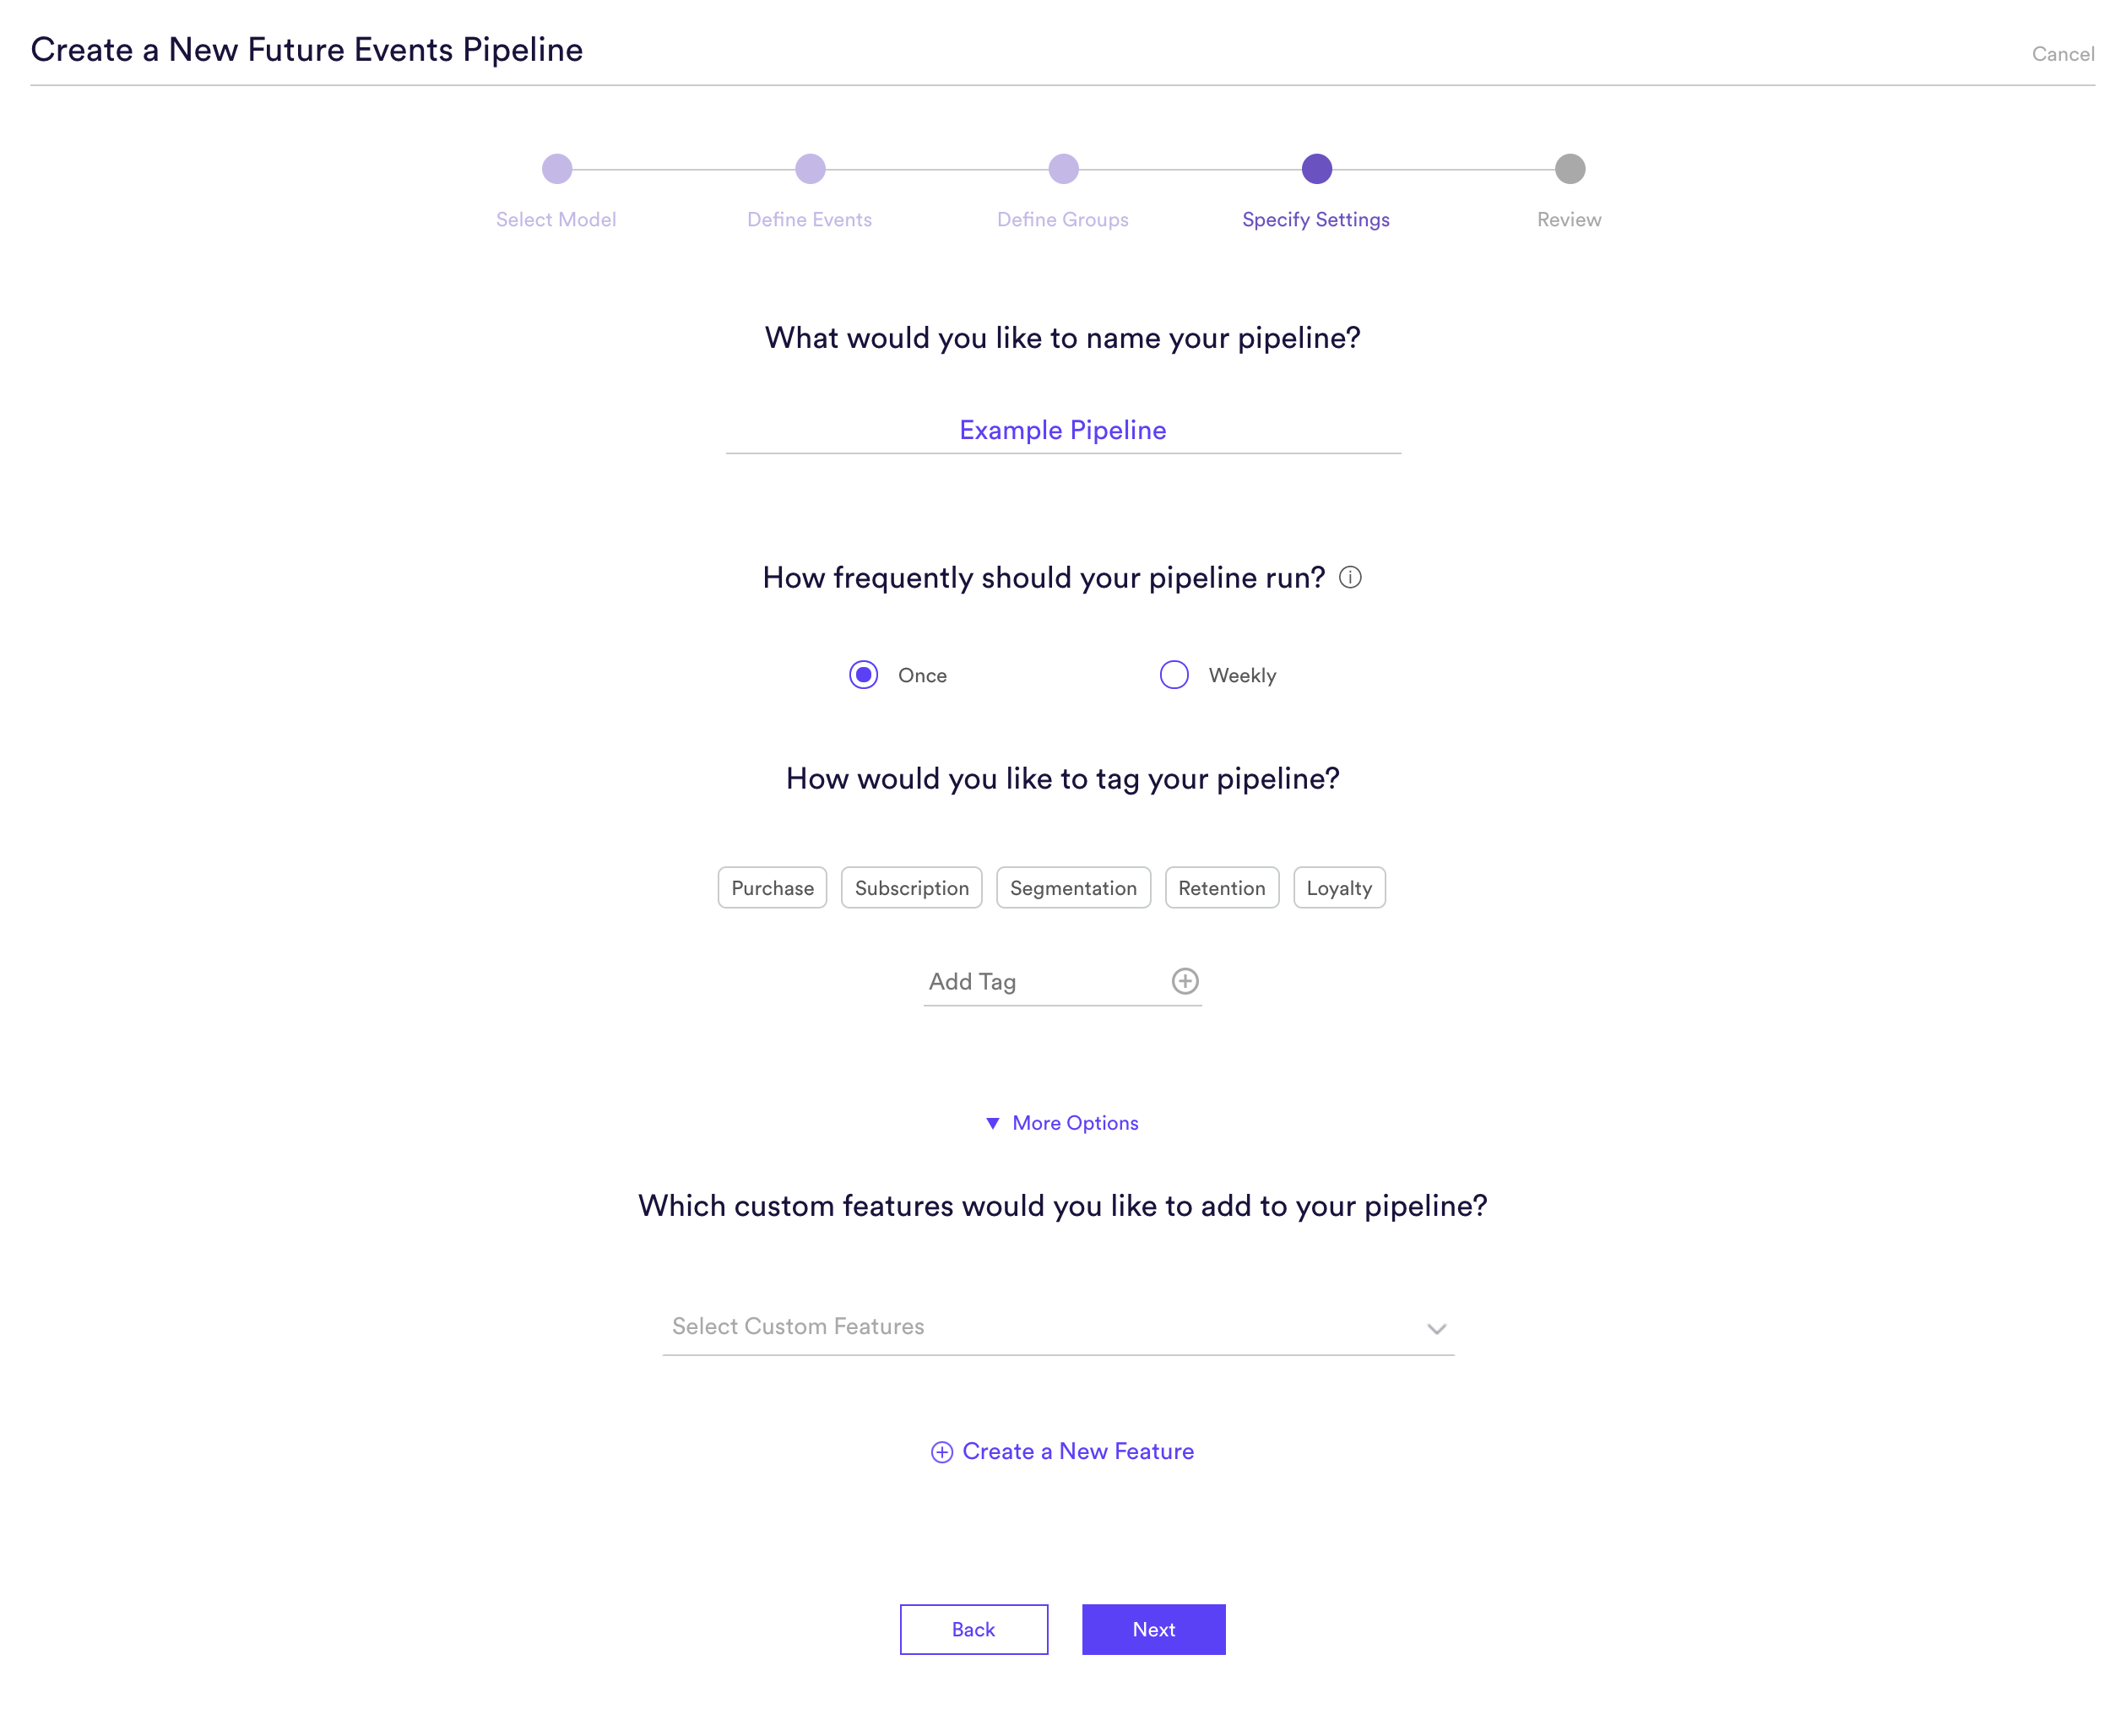
Task: Click the Cancel link at top right
Action: coord(2062,54)
